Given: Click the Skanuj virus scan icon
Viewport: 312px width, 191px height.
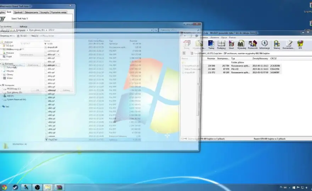Looking at the screenshot, I should [277, 45].
